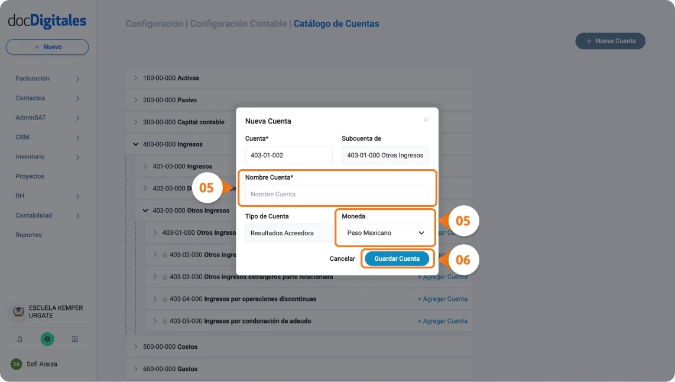Open the Tipo de Cuenta selector

pos(288,232)
